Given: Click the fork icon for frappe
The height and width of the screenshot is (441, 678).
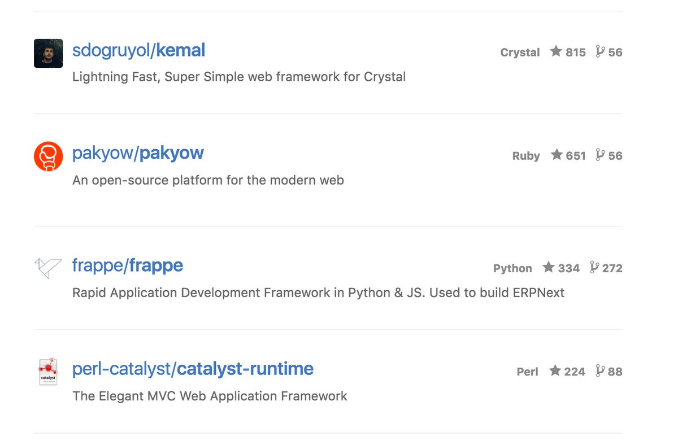Looking at the screenshot, I should pyautogui.click(x=594, y=267).
